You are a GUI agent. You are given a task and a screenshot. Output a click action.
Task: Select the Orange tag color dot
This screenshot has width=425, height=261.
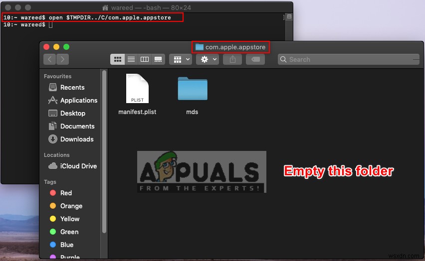click(53, 206)
